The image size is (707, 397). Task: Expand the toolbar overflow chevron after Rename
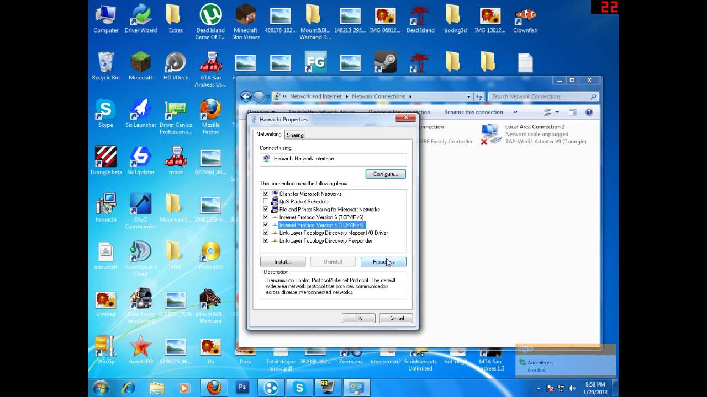[x=516, y=112]
